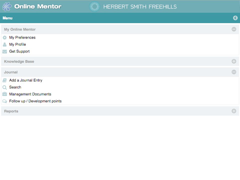
Task: Click the magnifying glass icon beside Search
Action: 5,87
